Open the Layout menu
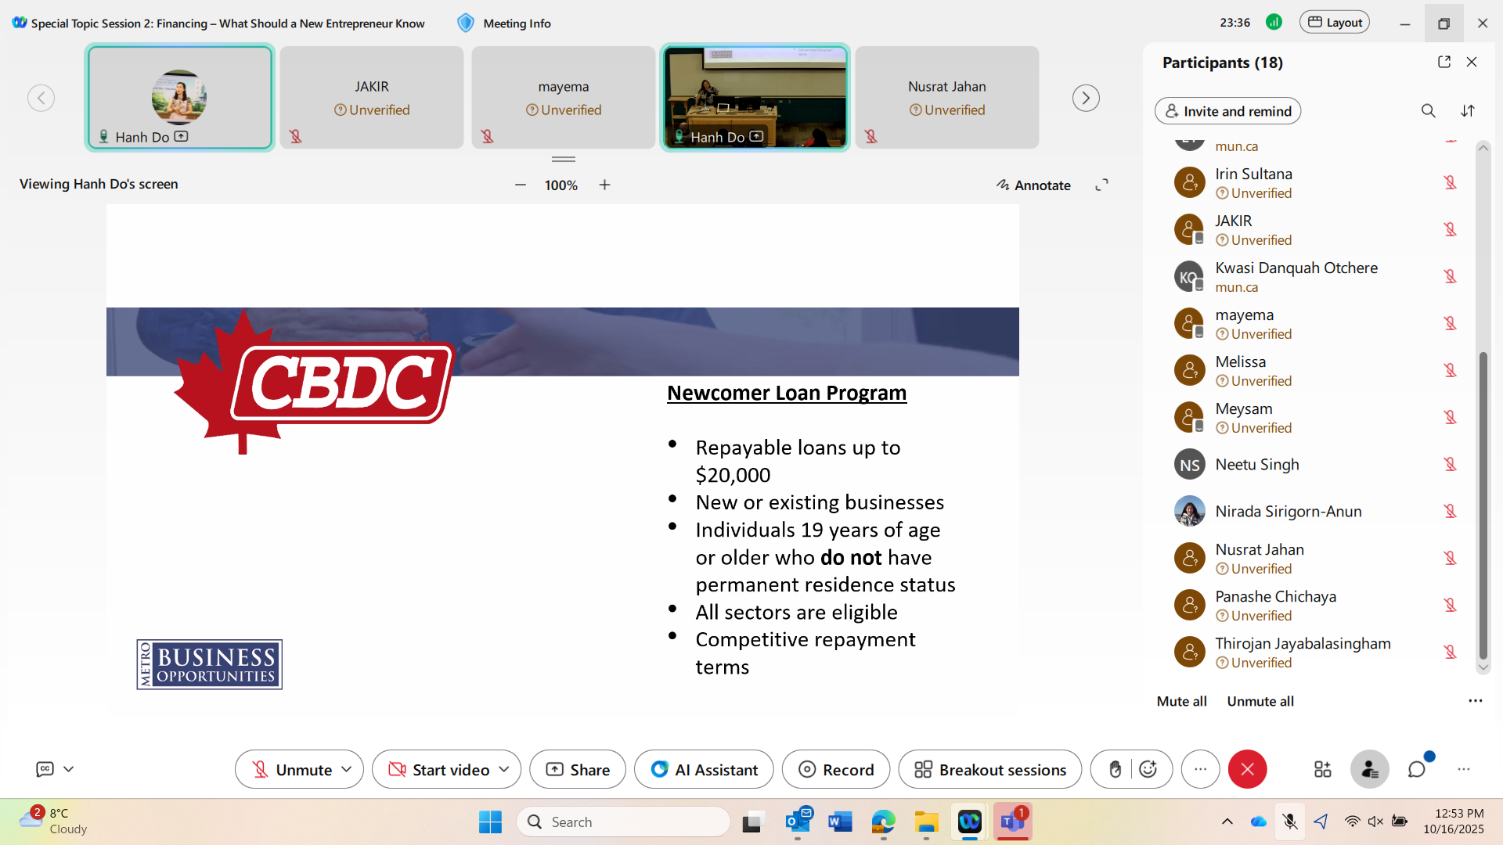This screenshot has width=1503, height=845. [x=1335, y=23]
